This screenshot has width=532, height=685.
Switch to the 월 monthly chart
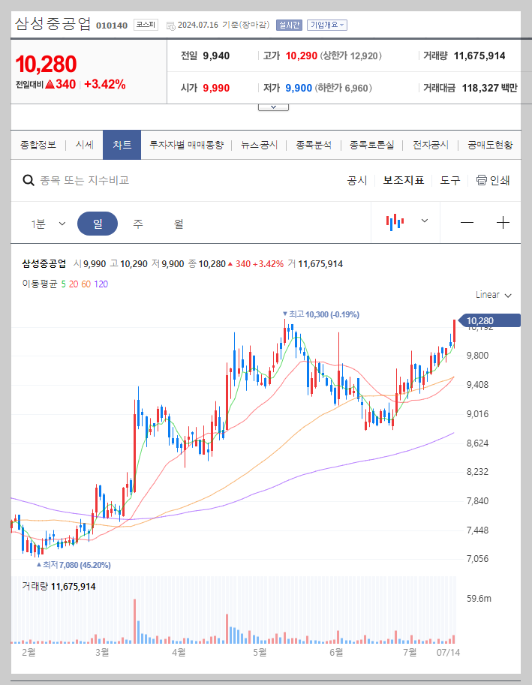(179, 224)
